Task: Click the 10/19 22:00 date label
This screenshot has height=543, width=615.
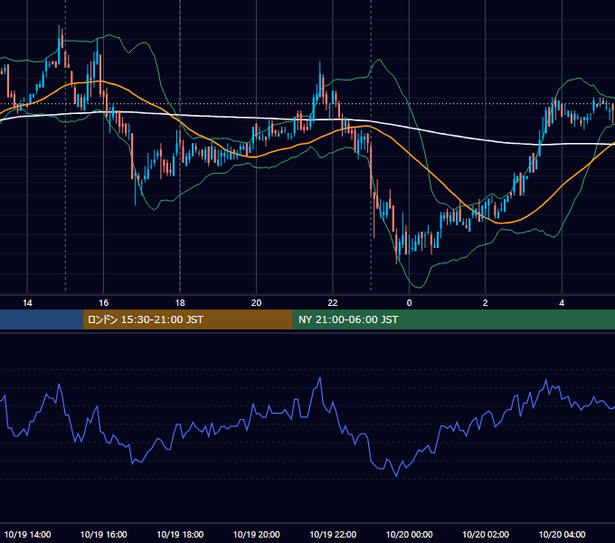Action: click(x=333, y=534)
